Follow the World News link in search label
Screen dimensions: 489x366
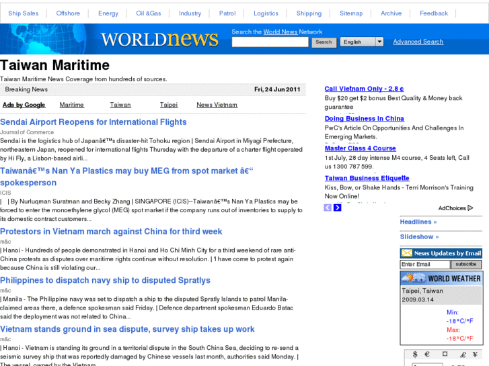(280, 32)
